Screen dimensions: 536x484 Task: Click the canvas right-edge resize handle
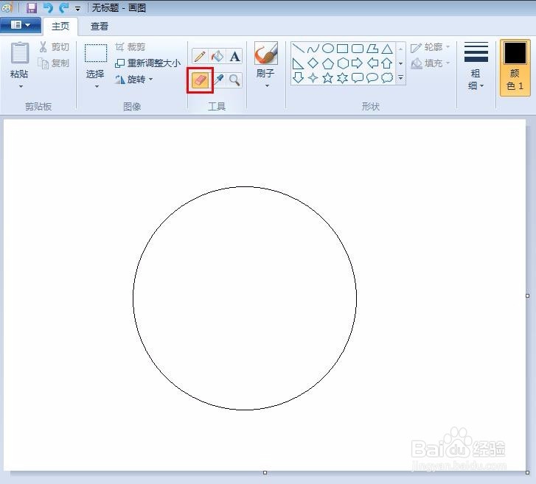(527, 296)
